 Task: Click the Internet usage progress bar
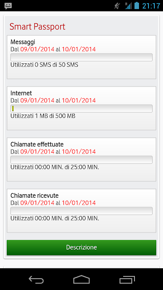pos(81,108)
